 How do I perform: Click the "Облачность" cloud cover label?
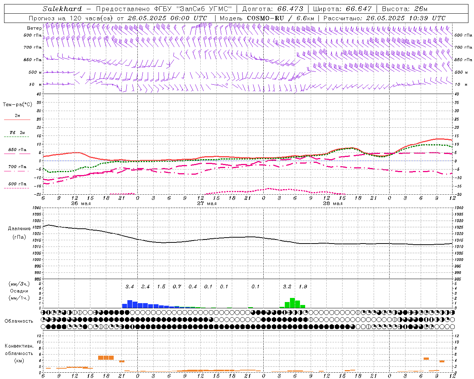click(19, 321)
